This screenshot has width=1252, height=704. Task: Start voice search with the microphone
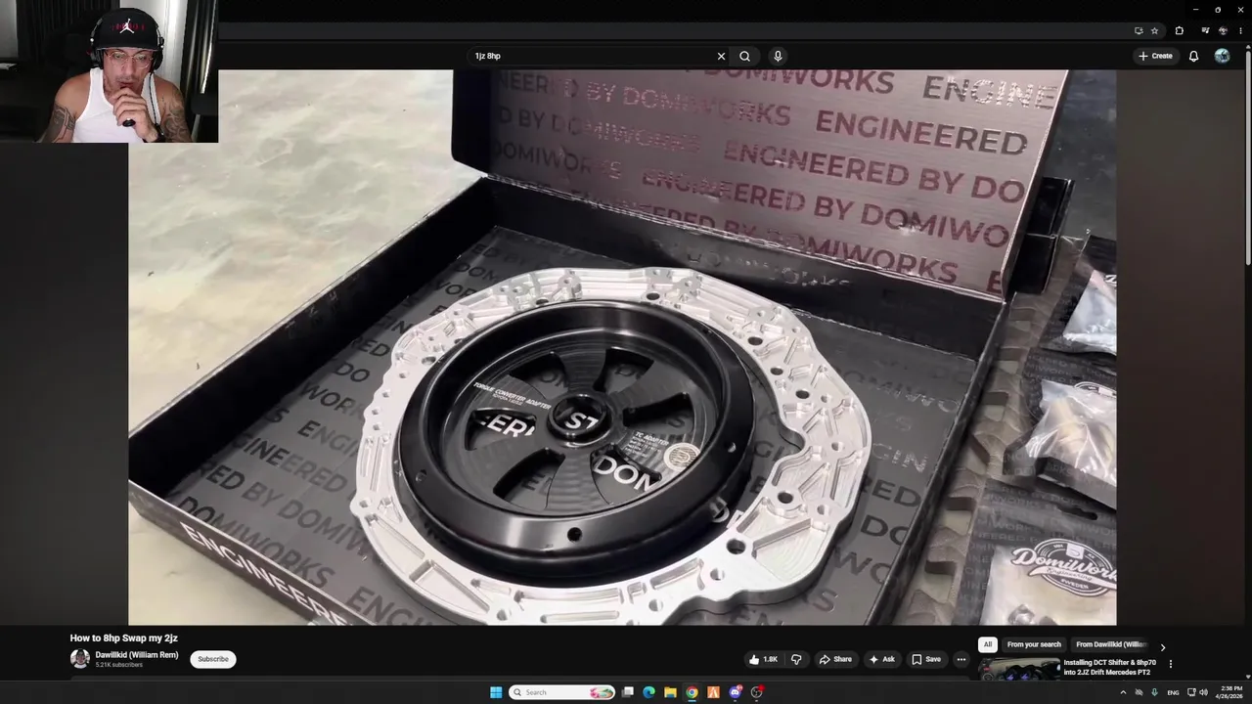778,56
